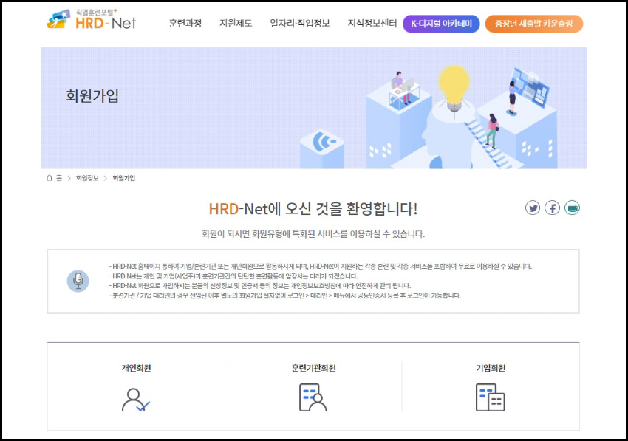
Task: Click the HRD-Net logo
Action: [92, 19]
